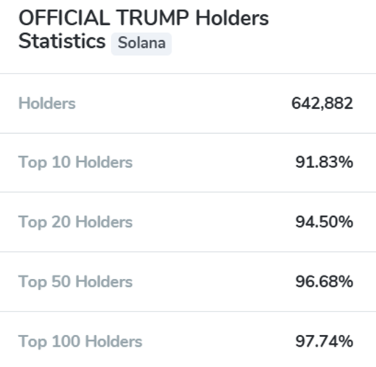Click the 97.74% percentage value

coord(324,341)
